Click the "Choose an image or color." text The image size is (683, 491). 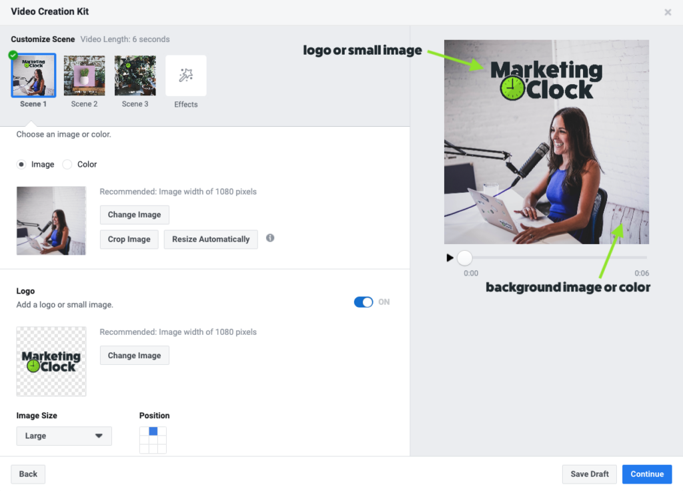click(63, 134)
